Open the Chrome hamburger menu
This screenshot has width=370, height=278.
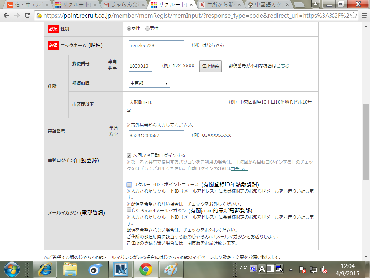click(x=364, y=16)
